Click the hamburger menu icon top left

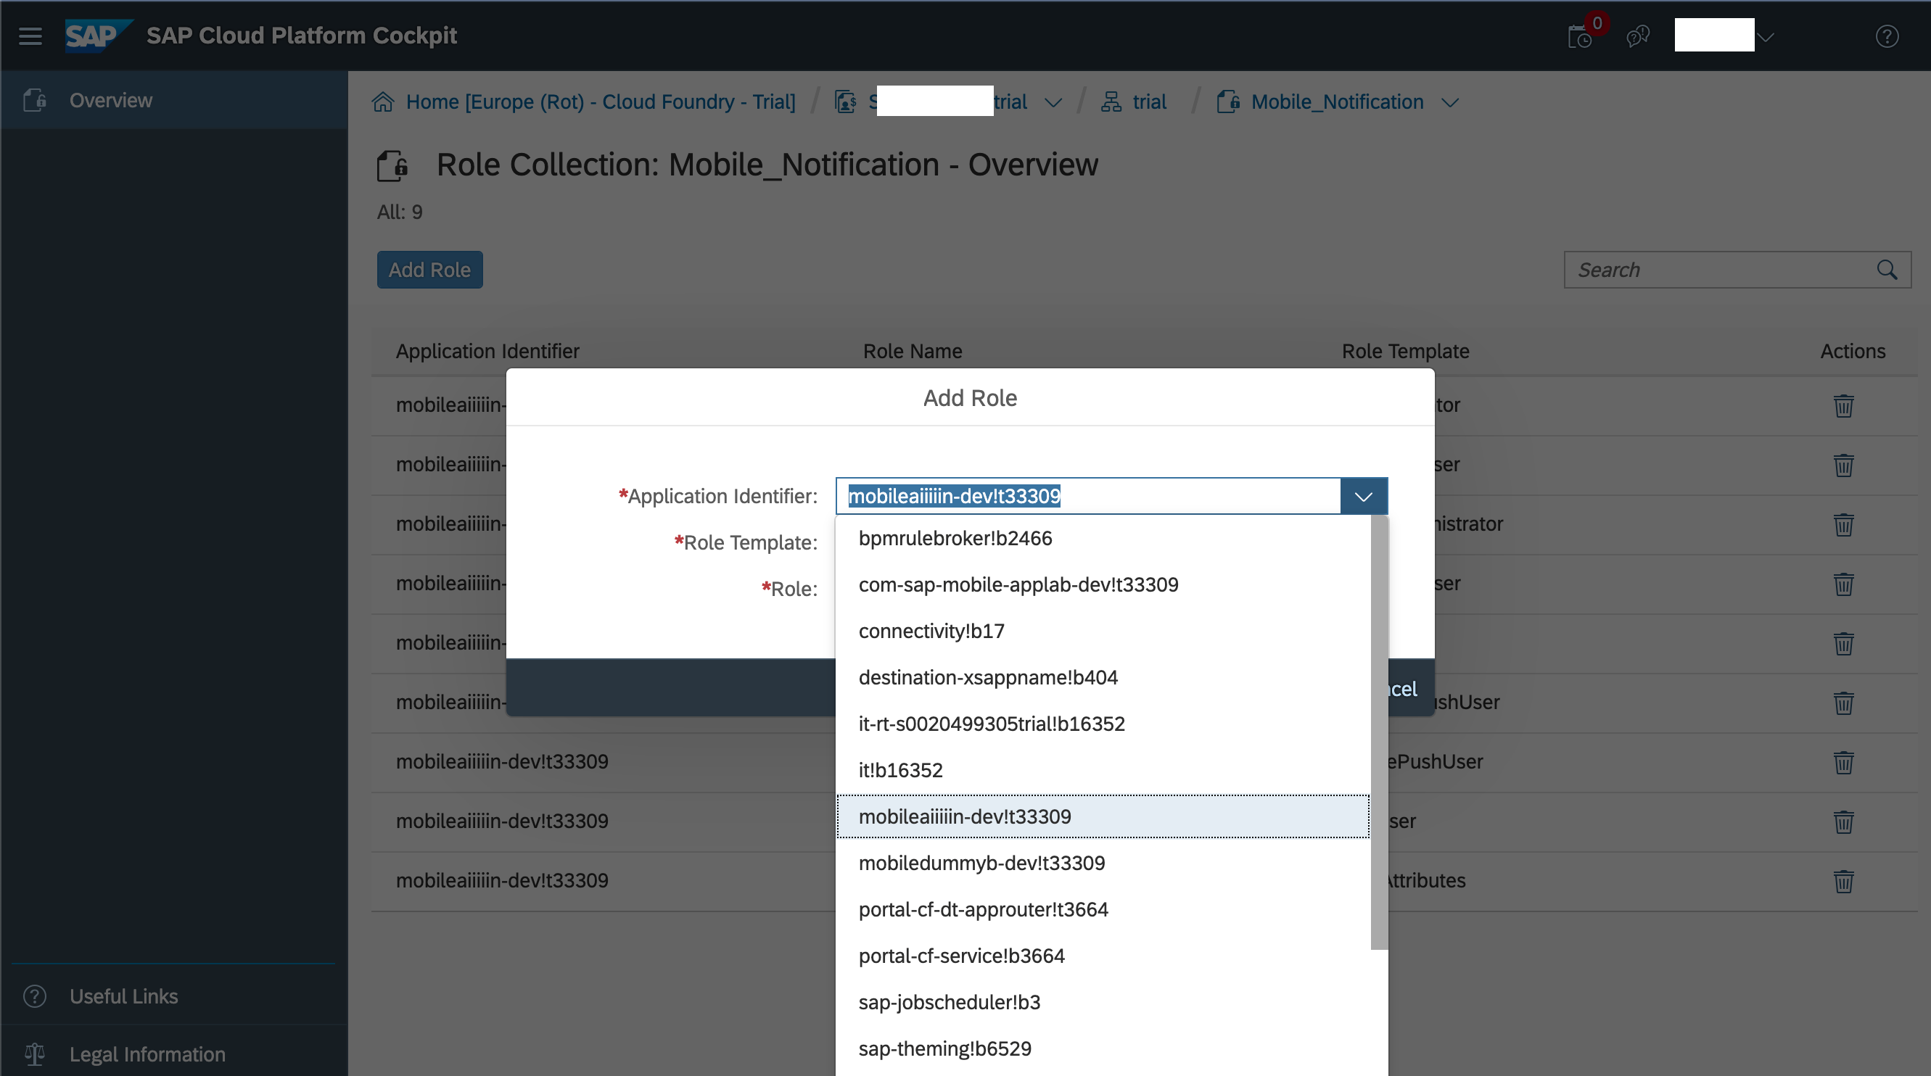coord(30,36)
